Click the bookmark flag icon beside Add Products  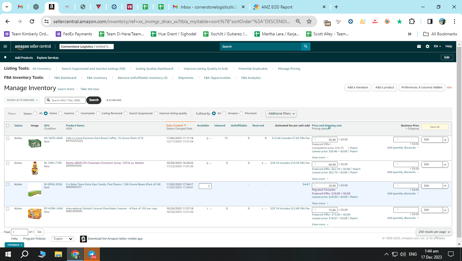[x=5, y=57]
